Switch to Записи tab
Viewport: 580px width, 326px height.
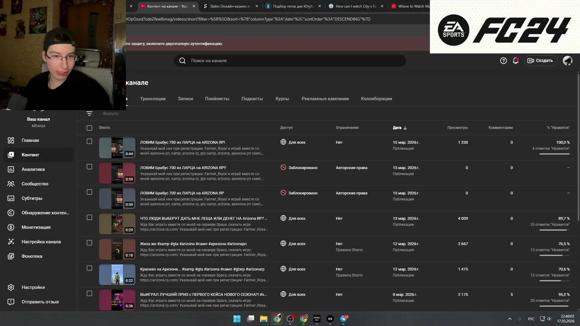tap(185, 99)
